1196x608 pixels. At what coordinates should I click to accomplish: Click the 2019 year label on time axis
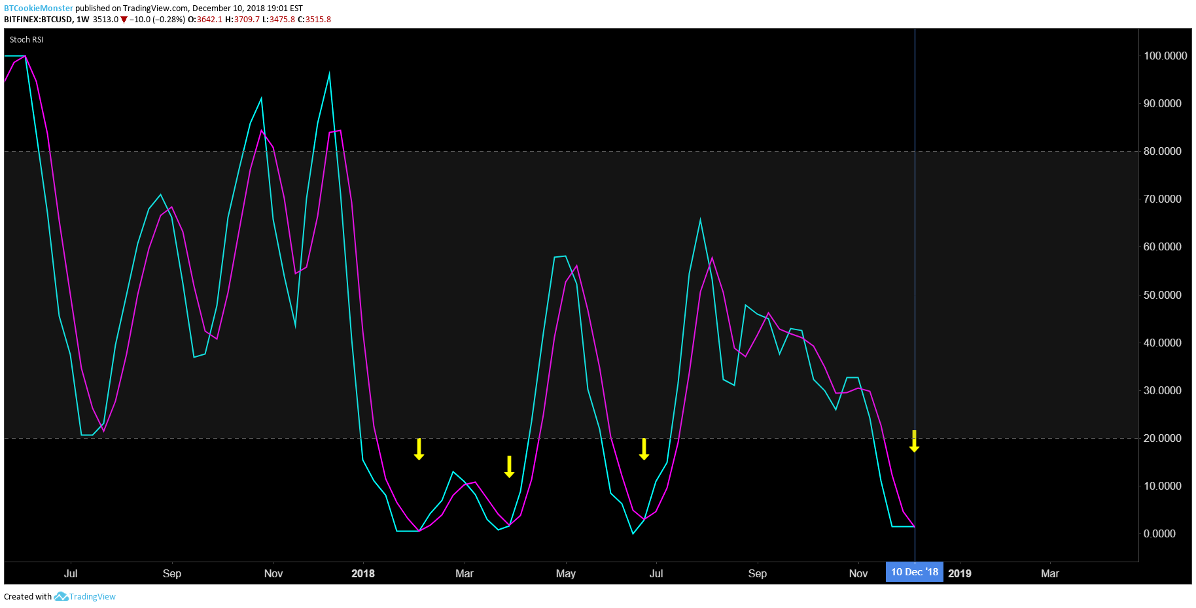click(960, 573)
